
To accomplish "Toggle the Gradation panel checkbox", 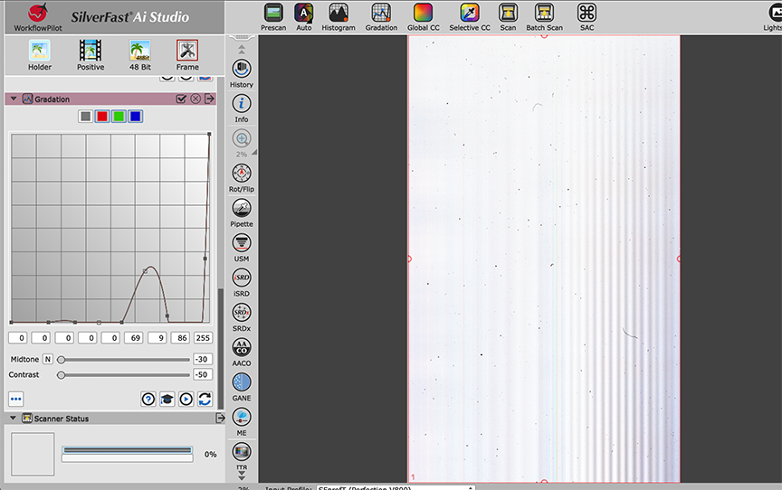I will 181,99.
